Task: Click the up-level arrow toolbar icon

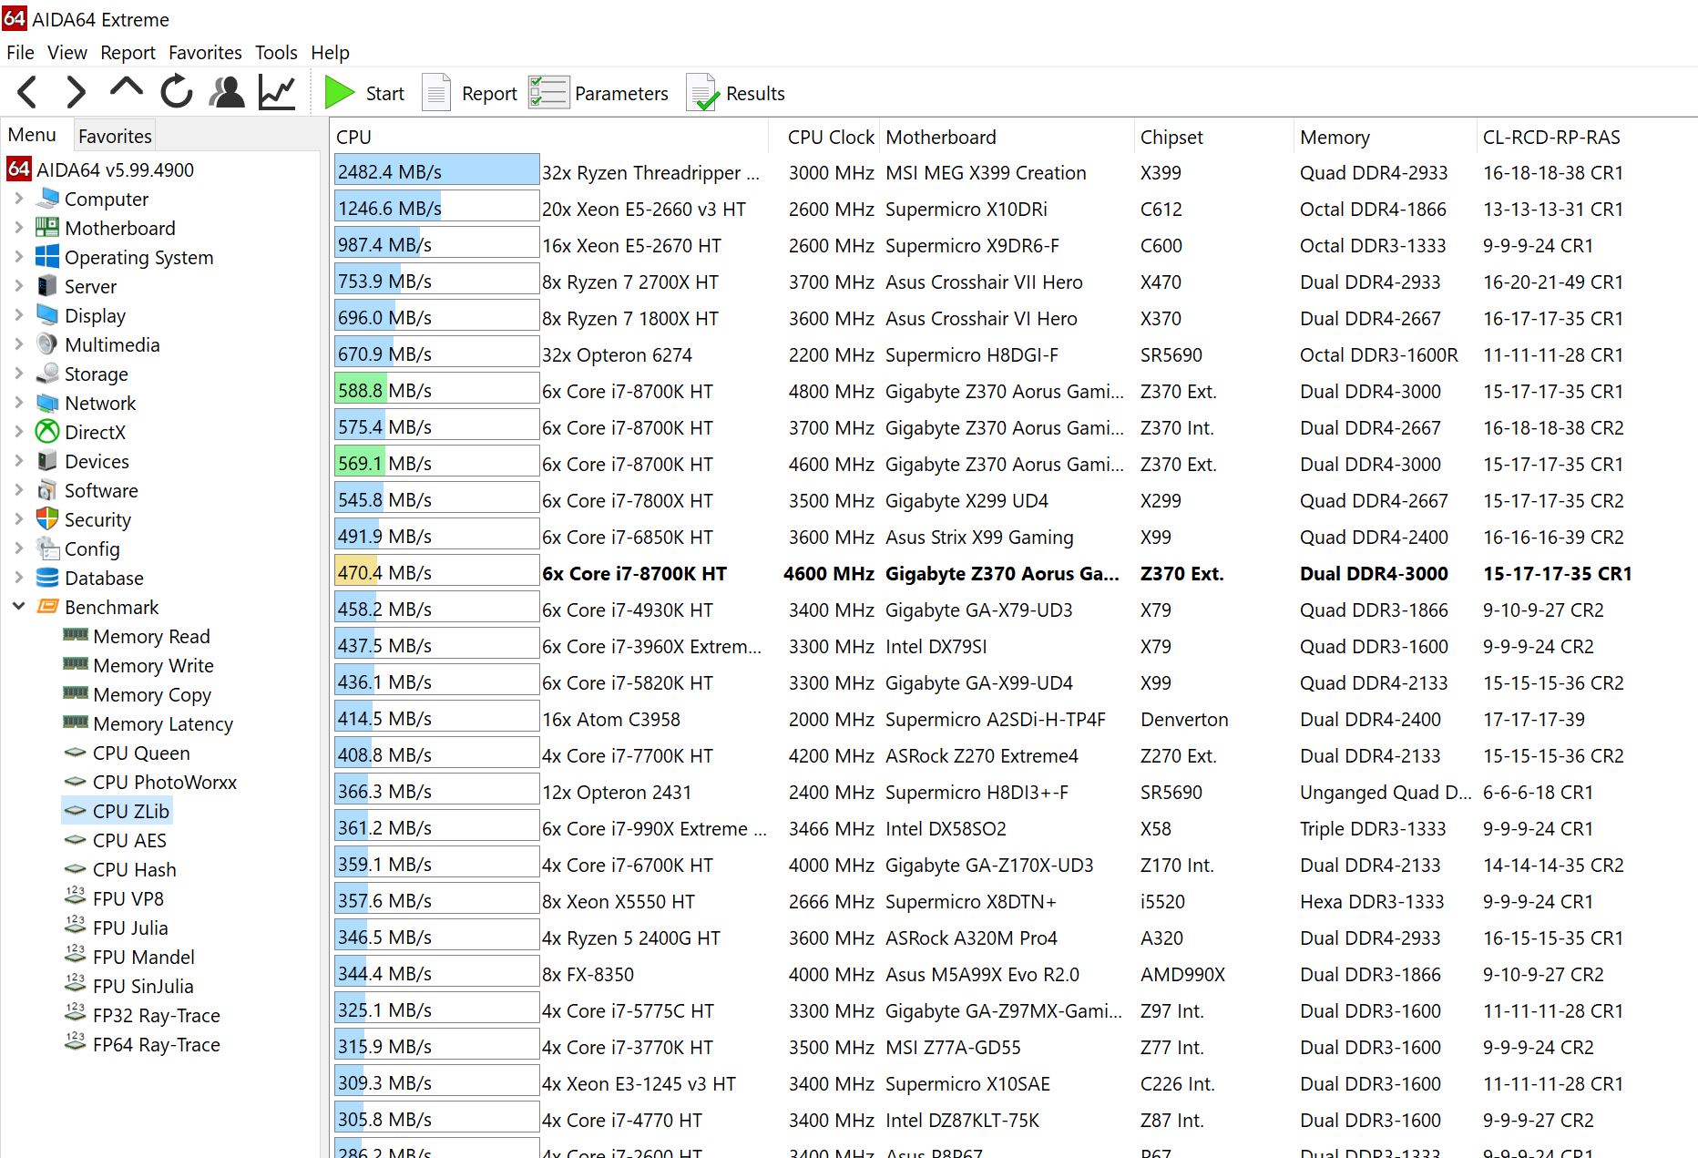Action: pyautogui.click(x=126, y=87)
